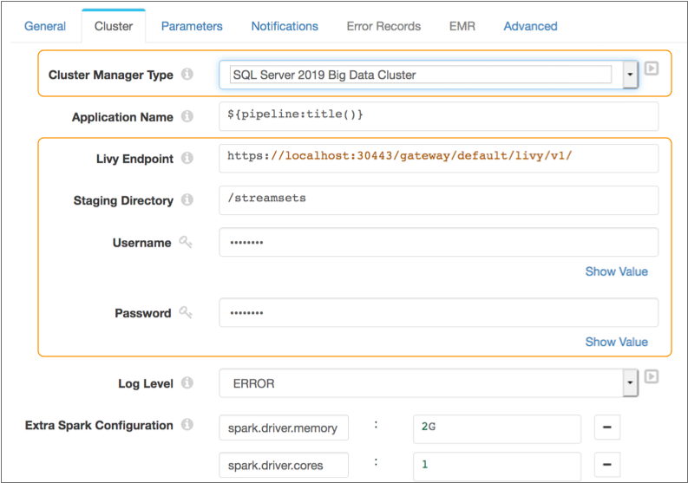Open the Advanced tab

(x=530, y=26)
